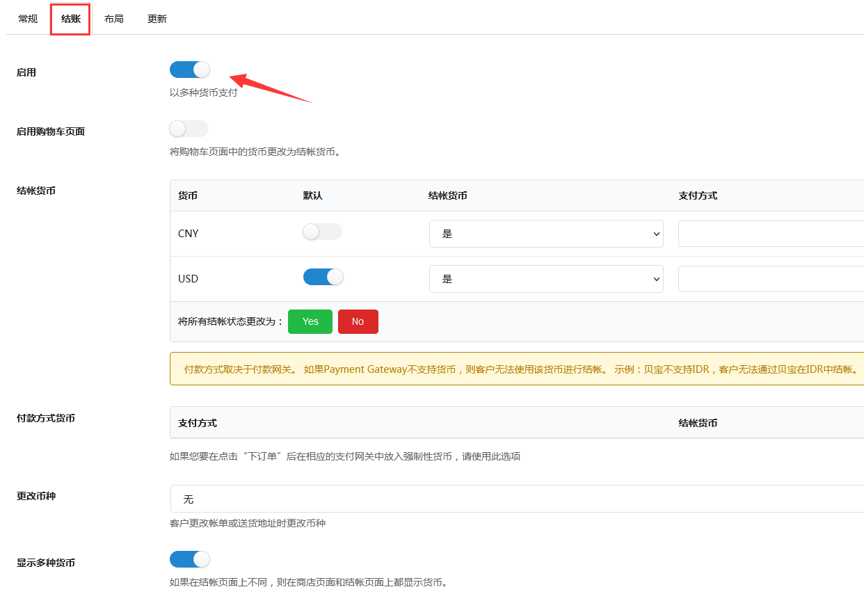Click the 显示多种货币 setting label
This screenshot has width=864, height=594.
pos(46,563)
